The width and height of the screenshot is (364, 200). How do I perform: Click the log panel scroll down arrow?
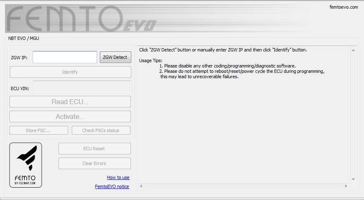[353, 179]
